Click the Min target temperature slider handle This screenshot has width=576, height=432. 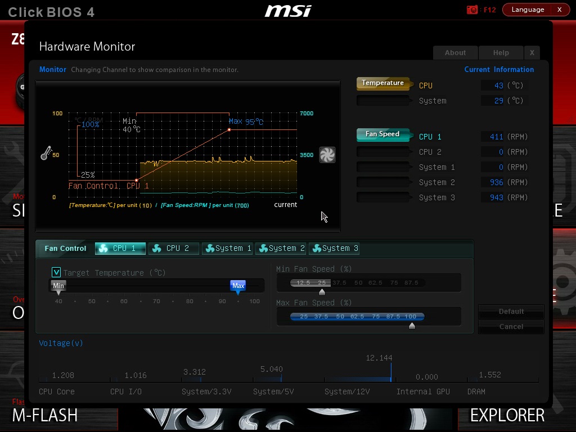(x=58, y=287)
